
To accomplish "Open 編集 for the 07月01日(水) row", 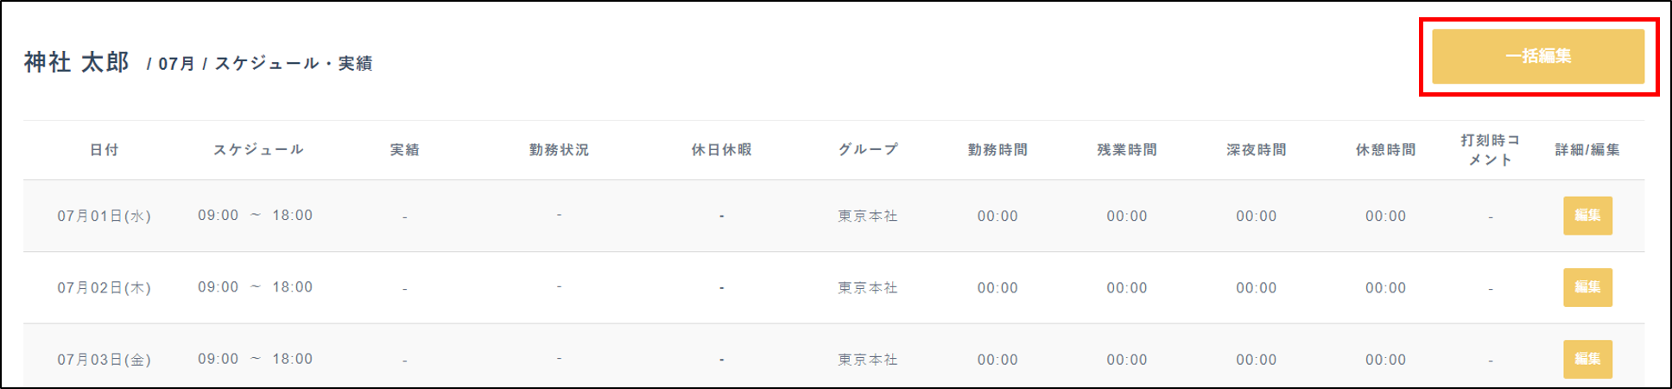I will click(1587, 216).
